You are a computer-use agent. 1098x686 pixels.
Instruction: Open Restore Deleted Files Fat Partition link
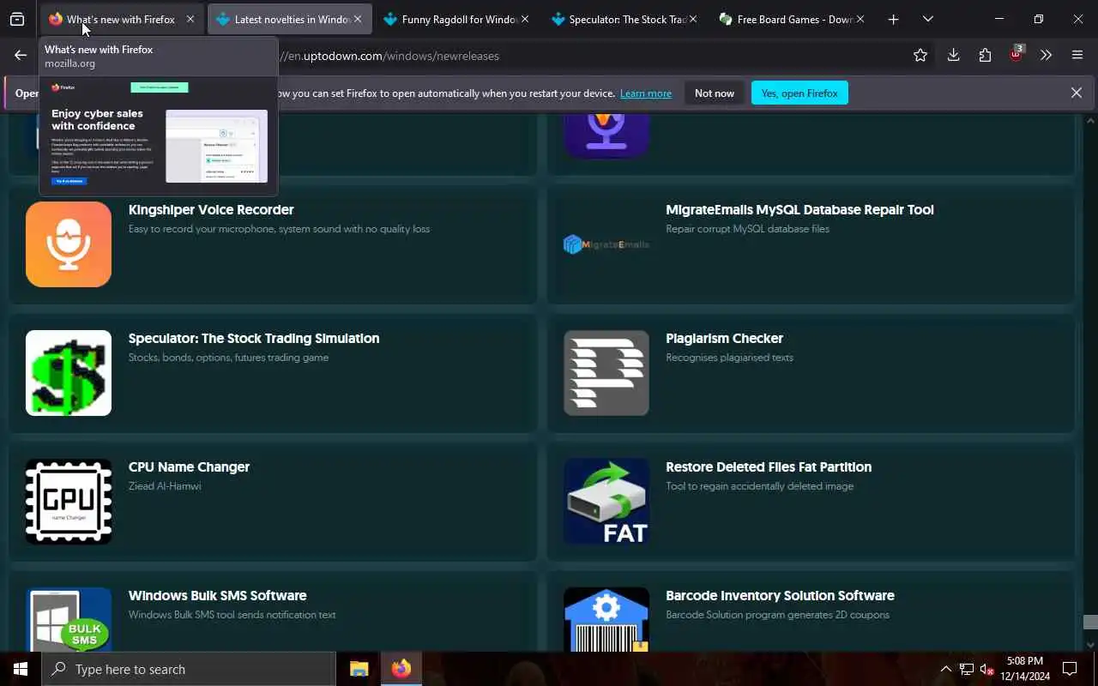(769, 466)
